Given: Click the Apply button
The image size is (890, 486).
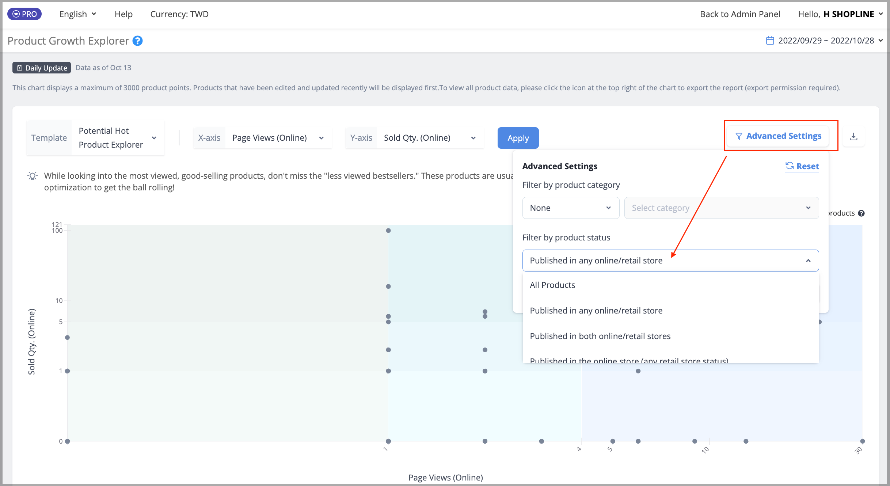Looking at the screenshot, I should pyautogui.click(x=518, y=138).
